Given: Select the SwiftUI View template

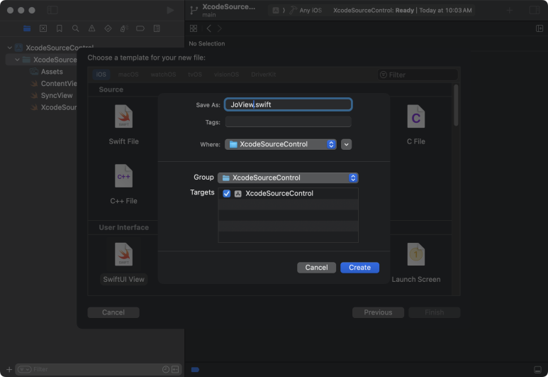Looking at the screenshot, I should pyautogui.click(x=124, y=263).
